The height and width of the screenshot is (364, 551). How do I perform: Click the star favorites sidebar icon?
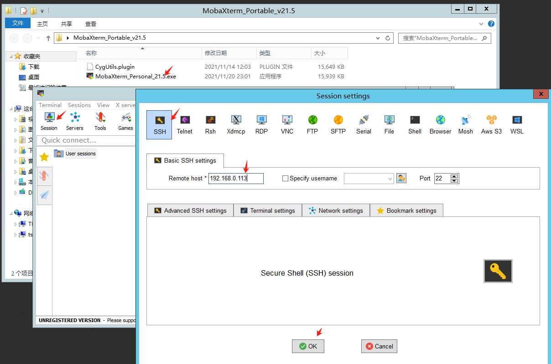[44, 157]
